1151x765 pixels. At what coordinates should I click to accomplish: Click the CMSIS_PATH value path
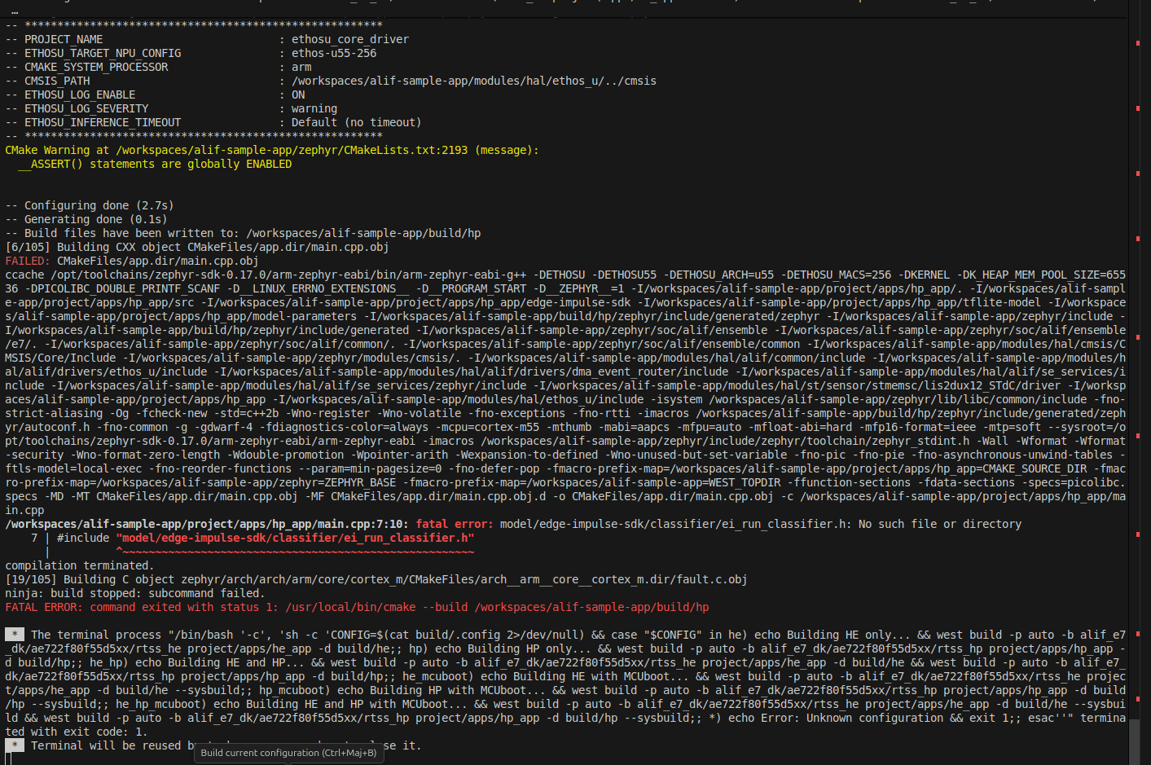coord(473,81)
